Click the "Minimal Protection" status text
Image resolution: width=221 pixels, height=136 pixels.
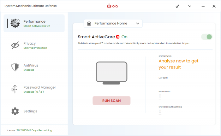pos(35,48)
